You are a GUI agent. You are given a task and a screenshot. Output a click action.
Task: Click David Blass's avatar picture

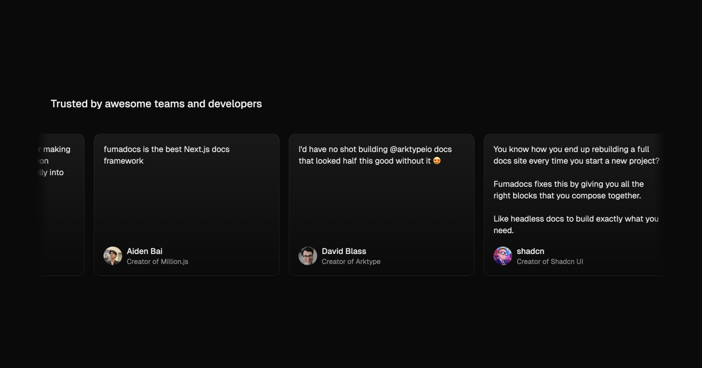[x=308, y=256]
